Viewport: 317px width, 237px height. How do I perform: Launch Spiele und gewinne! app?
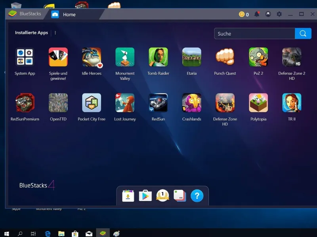58,57
